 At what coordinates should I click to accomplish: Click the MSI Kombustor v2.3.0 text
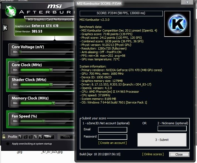coord(94,20)
